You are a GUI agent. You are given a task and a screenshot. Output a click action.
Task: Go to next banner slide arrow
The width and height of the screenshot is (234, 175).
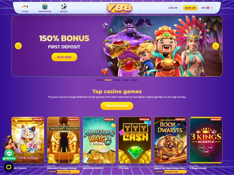coord(216,46)
